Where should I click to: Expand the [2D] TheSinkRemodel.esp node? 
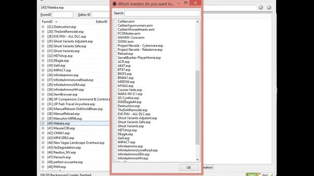(x=43, y=31)
